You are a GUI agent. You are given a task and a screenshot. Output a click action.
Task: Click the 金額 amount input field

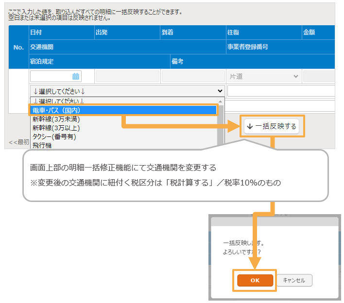(319, 76)
